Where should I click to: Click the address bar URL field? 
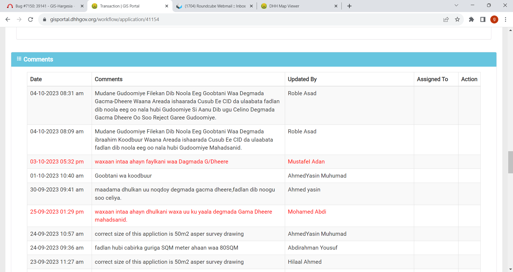click(x=240, y=19)
